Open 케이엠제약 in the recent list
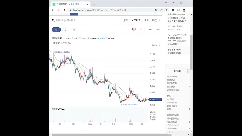 pyautogui.click(x=172, y=76)
